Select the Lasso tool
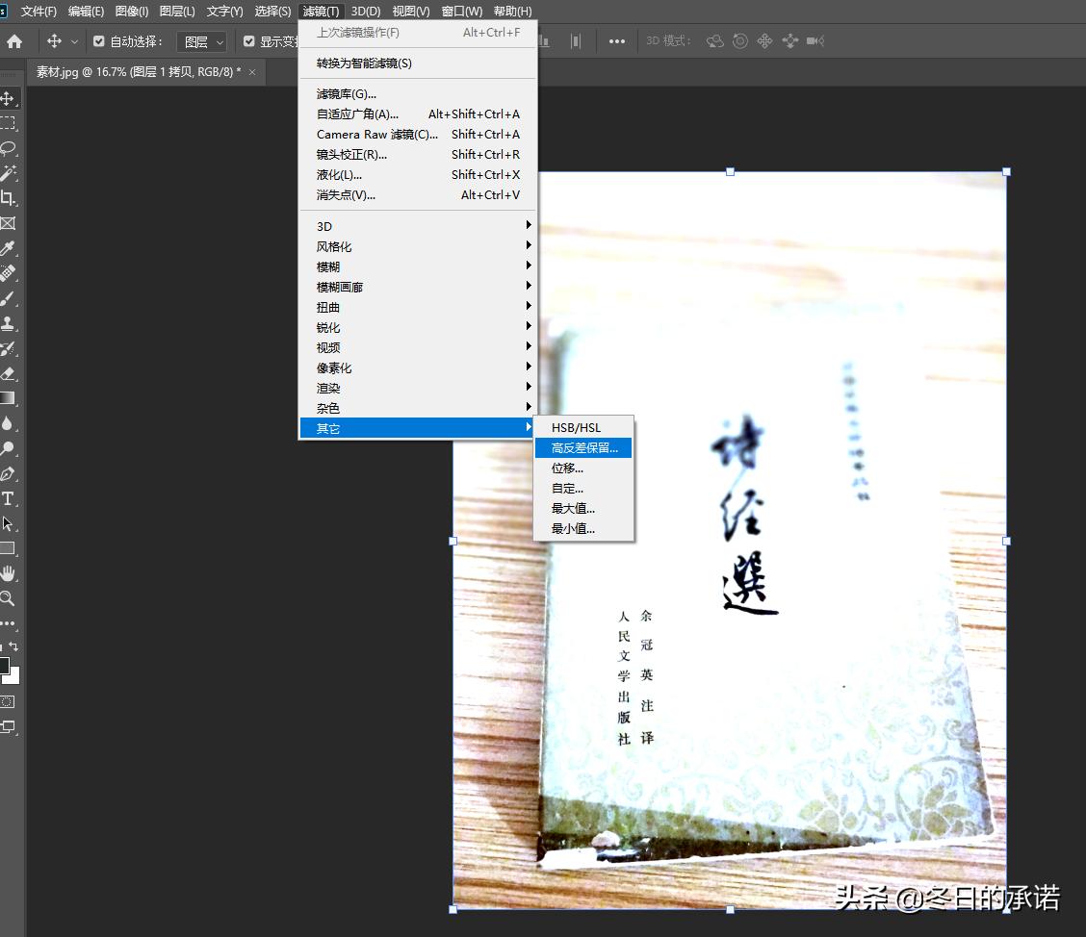1086x937 pixels. (x=8, y=148)
